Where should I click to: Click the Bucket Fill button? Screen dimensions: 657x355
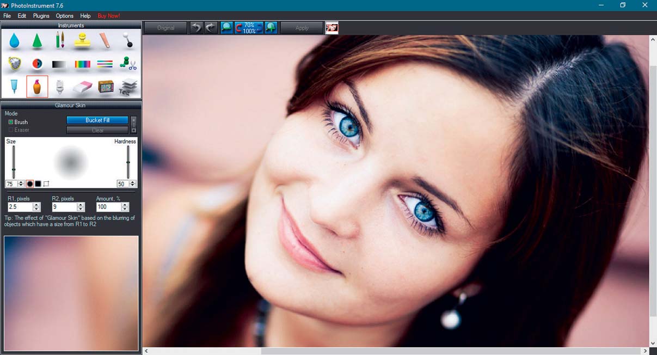pyautogui.click(x=97, y=120)
